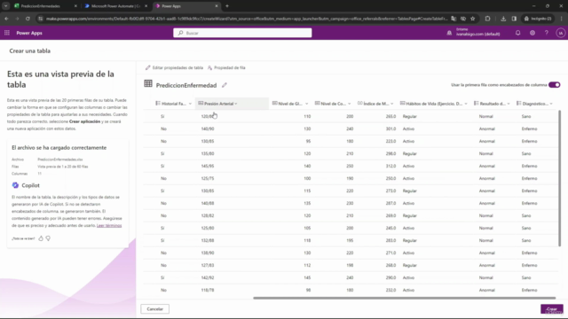Switch to the Microsoft Power Automate browser tab
Image resolution: width=568 pixels, height=319 pixels.
click(114, 6)
